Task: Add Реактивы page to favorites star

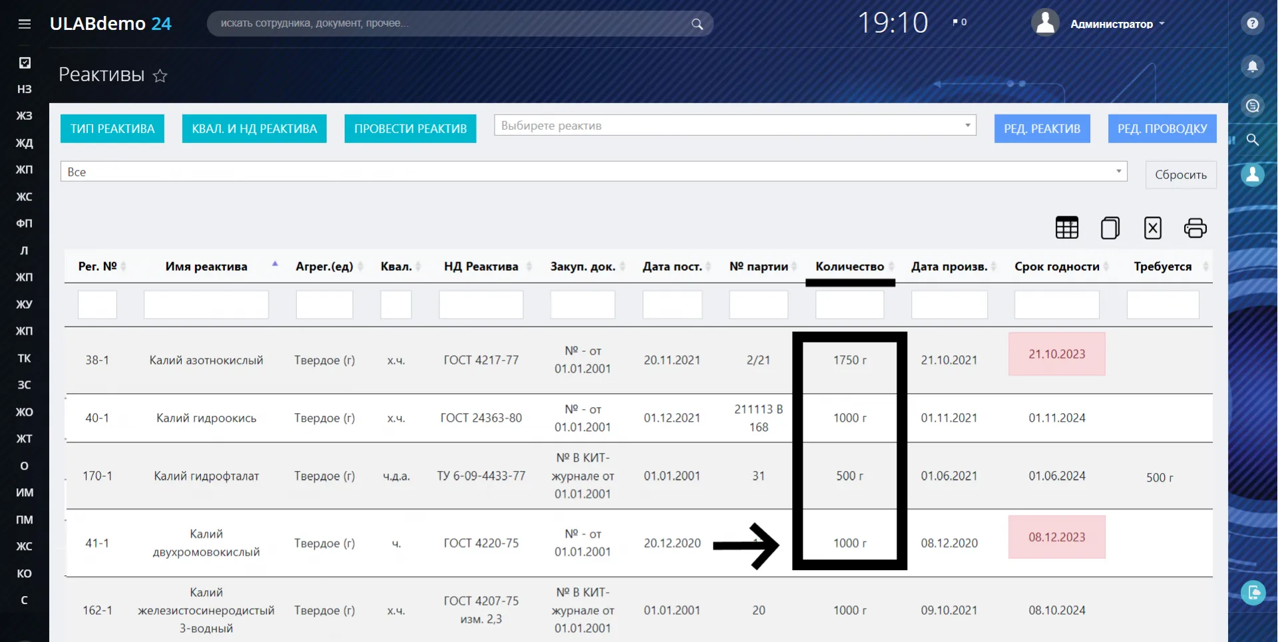Action: [x=160, y=76]
